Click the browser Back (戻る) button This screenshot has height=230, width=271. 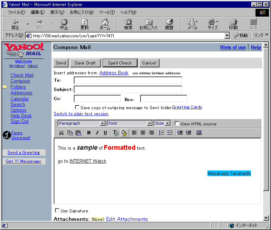[15, 25]
